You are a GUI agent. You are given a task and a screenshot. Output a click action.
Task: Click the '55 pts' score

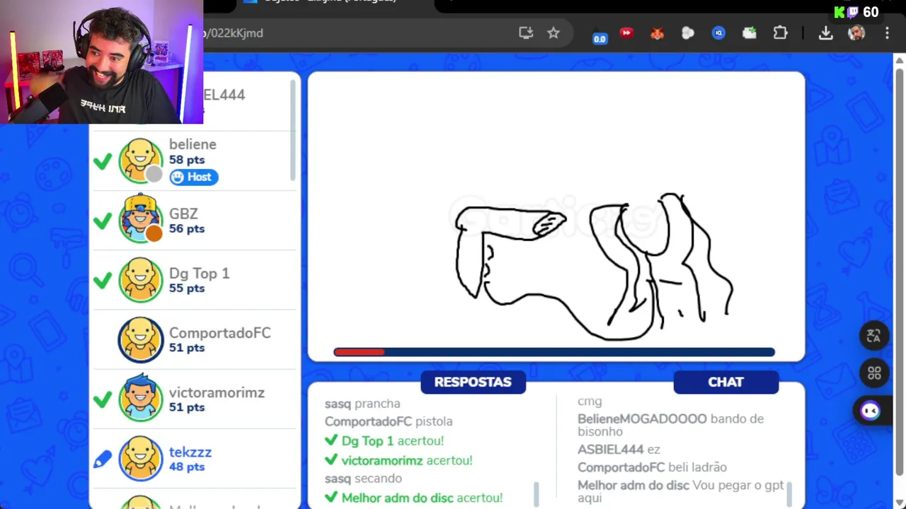click(187, 288)
